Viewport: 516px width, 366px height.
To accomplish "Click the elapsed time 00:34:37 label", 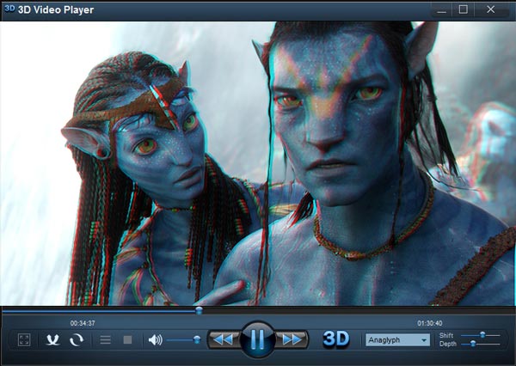I will point(83,322).
